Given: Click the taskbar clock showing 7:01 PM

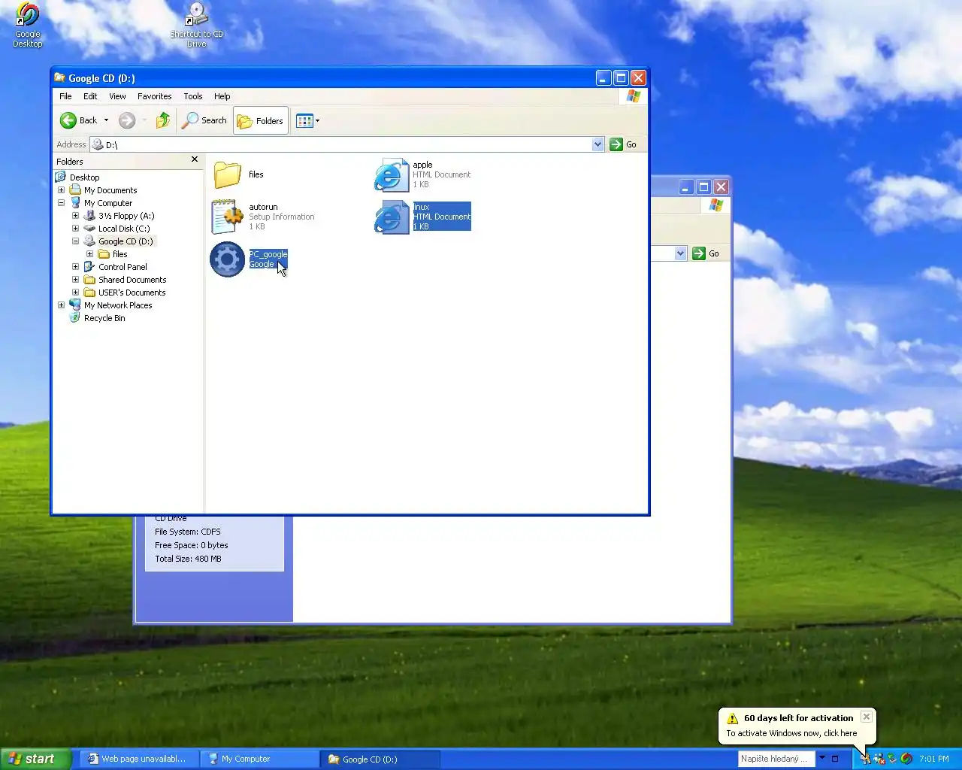Looking at the screenshot, I should click(934, 759).
